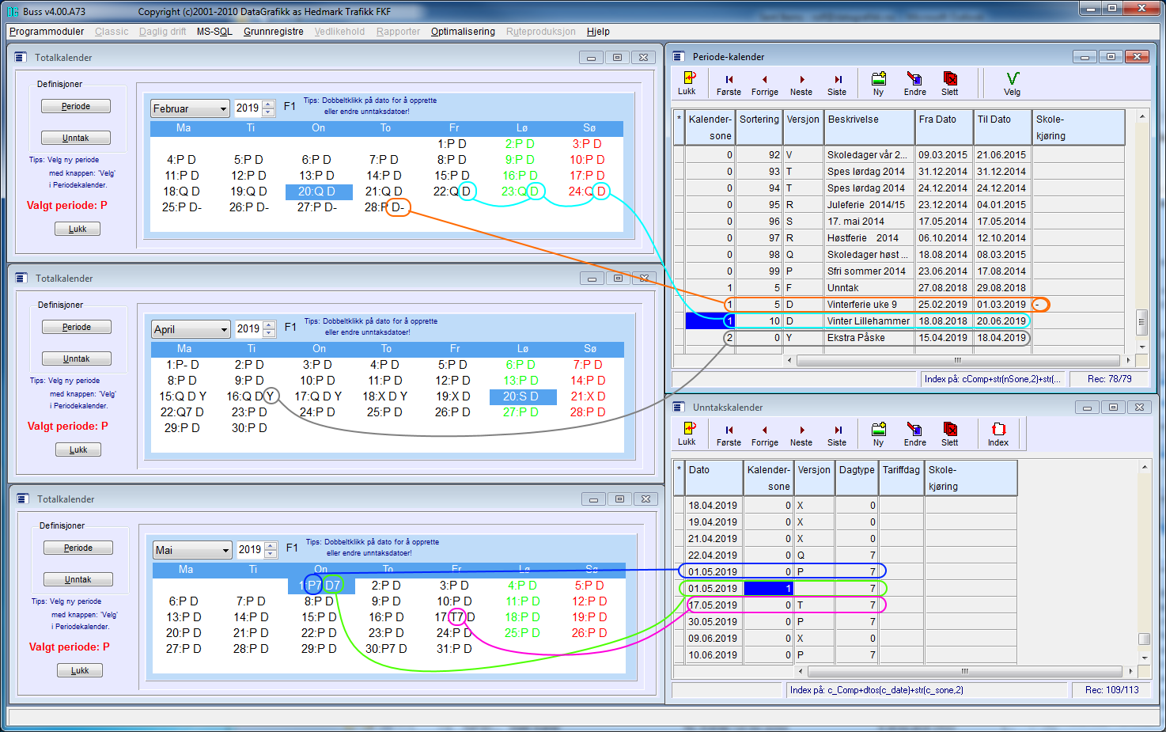
Task: Click vertical scrollbar thumb in Unntakskalender grid
Action: (x=1144, y=639)
